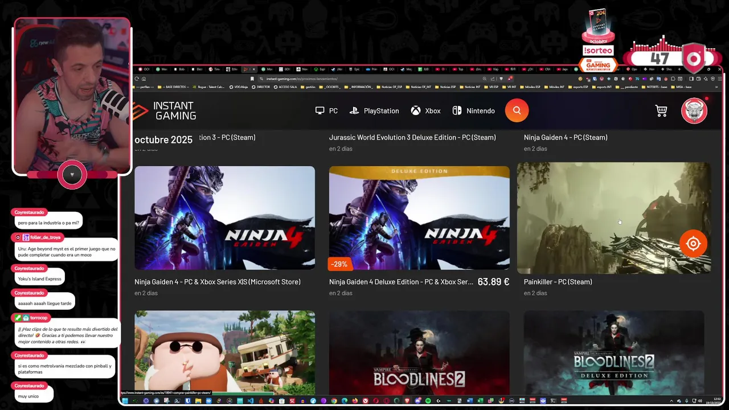
Task: Open the Painkiller game thumbnail
Action: [614, 218]
